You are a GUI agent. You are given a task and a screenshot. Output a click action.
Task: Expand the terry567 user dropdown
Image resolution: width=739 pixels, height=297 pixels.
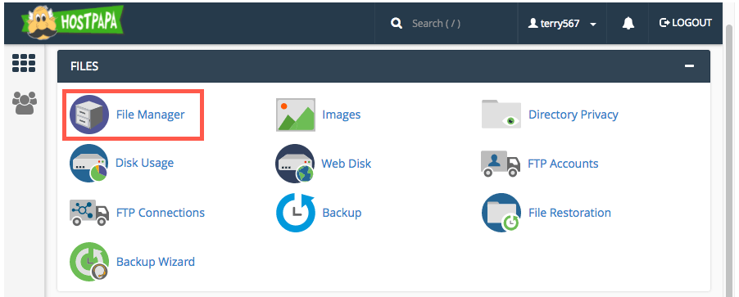(x=562, y=24)
